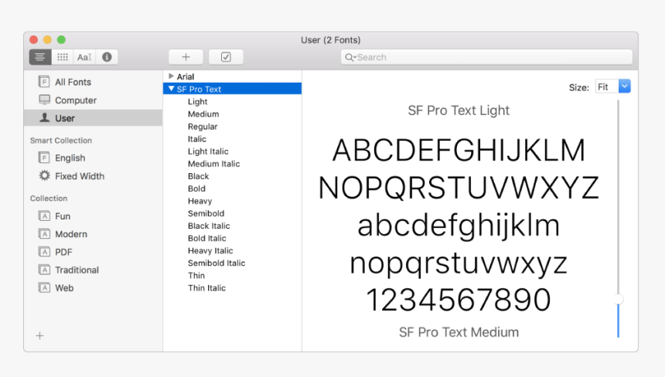The height and width of the screenshot is (377, 665).
Task: Select Medium Italic typeface
Action: [213, 164]
